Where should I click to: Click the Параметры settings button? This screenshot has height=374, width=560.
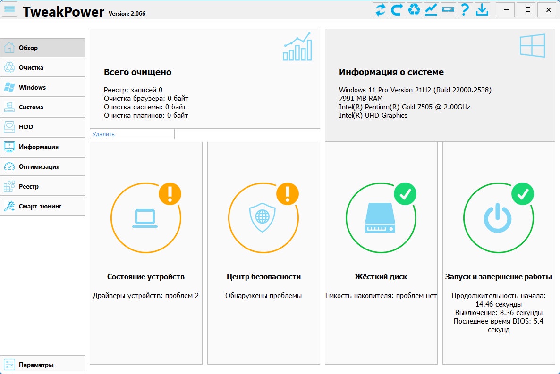pos(42,364)
